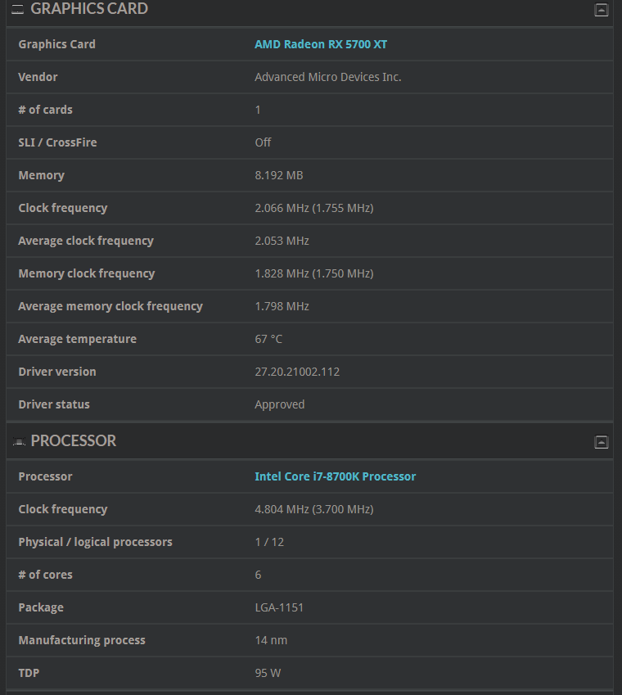The height and width of the screenshot is (695, 622).
Task: Select the value 4.804 MHz (3.700 MHz)
Action: click(314, 509)
